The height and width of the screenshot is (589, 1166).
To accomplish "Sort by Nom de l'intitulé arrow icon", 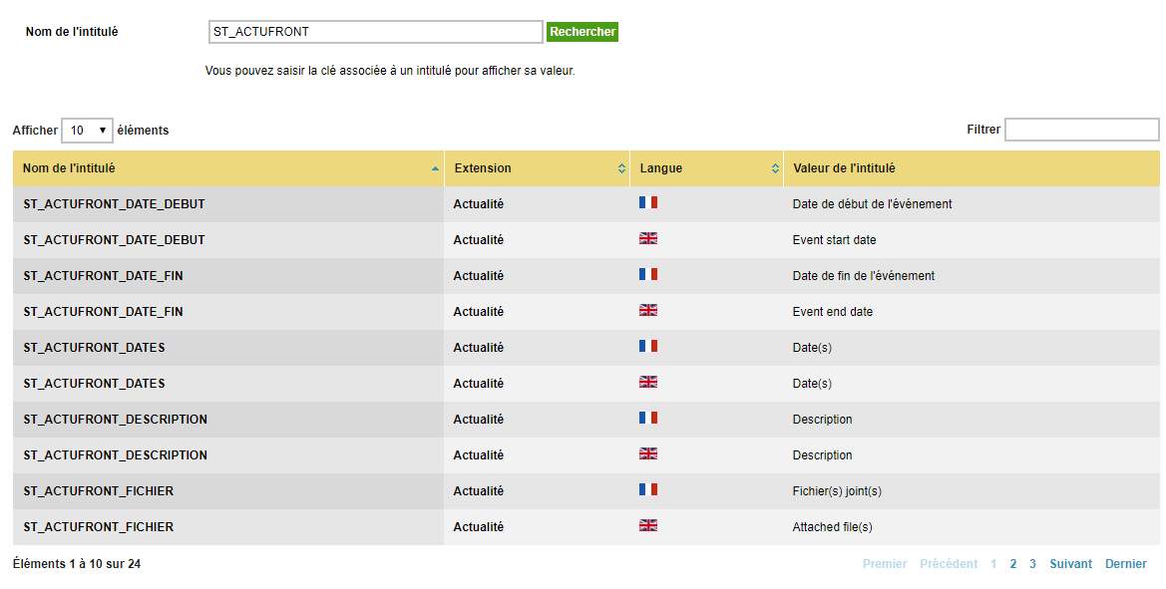I will pos(435,168).
